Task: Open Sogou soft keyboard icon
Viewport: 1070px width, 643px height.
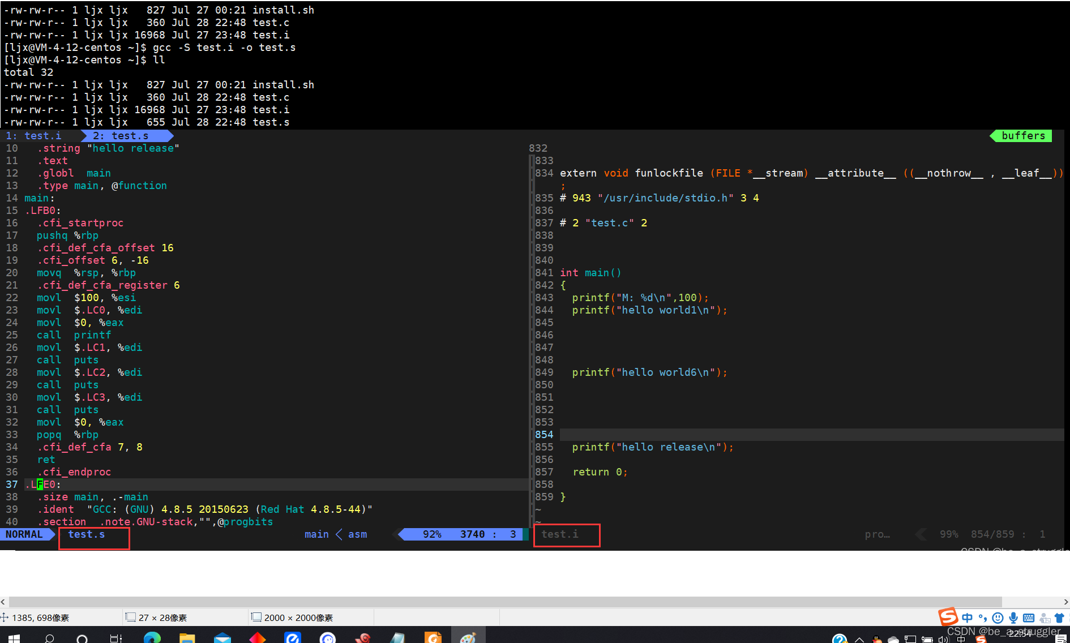Action: pyautogui.click(x=1029, y=618)
